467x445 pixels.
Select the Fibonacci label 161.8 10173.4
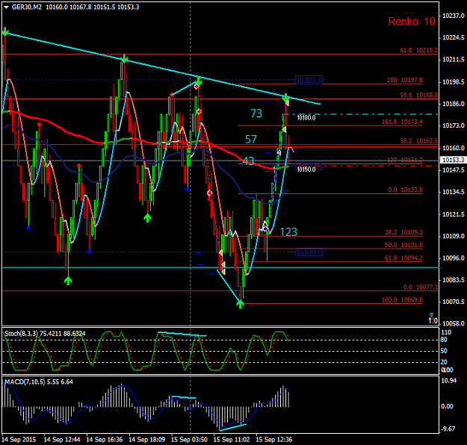click(x=402, y=122)
